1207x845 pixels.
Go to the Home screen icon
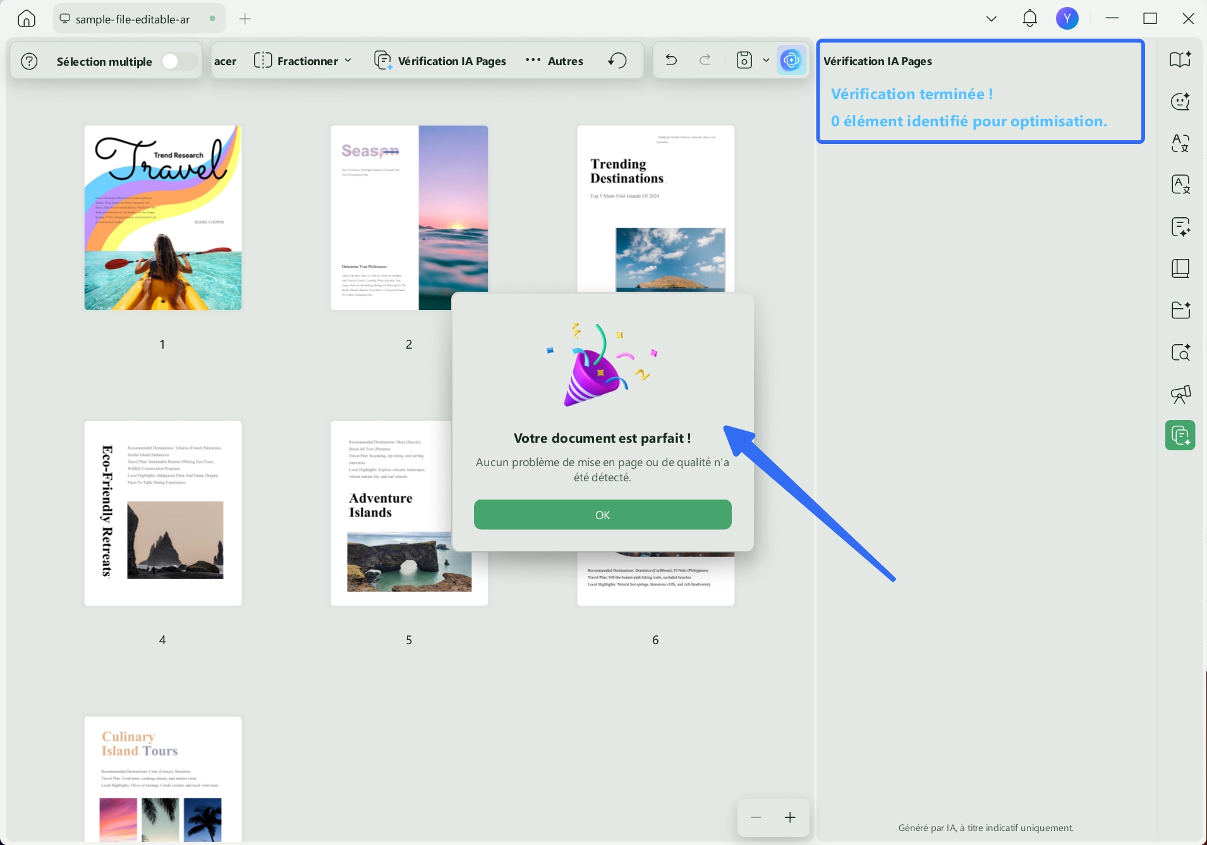coord(26,19)
